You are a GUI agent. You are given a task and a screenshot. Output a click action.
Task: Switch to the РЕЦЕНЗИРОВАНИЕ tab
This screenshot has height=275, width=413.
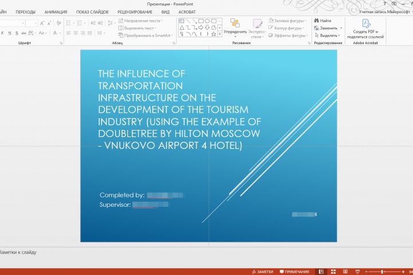135,12
